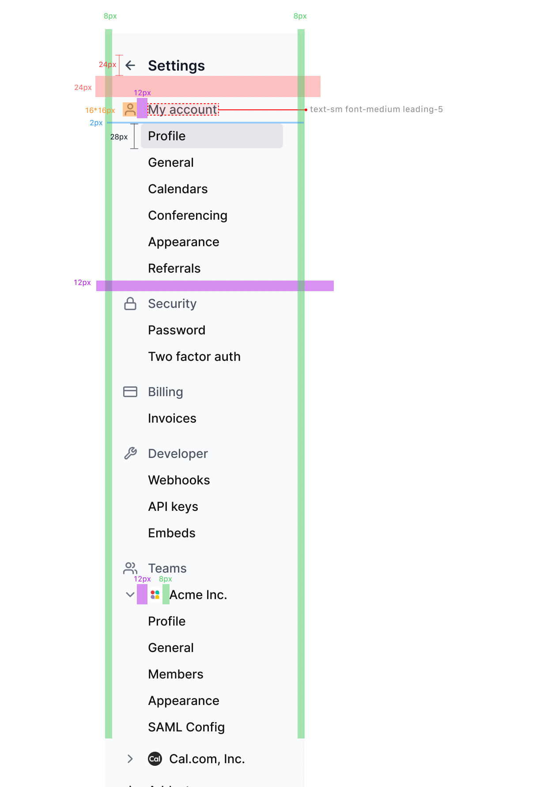This screenshot has width=536, height=787.
Task: Select Two factor auth under Security
Action: 194,356
